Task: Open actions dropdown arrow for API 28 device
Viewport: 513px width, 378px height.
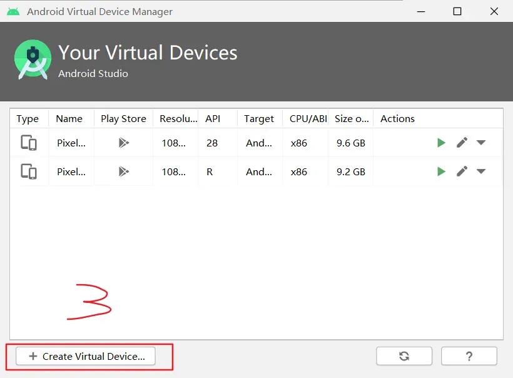Action: (481, 143)
